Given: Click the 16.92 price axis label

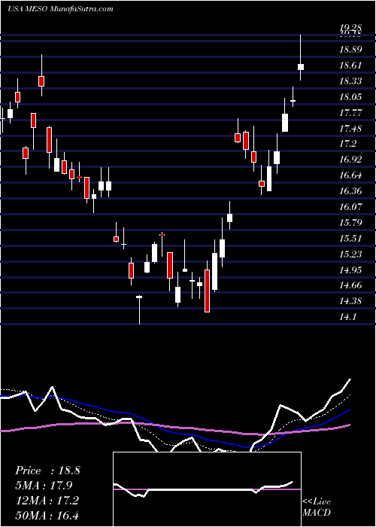Looking at the screenshot, I should click(350, 160).
